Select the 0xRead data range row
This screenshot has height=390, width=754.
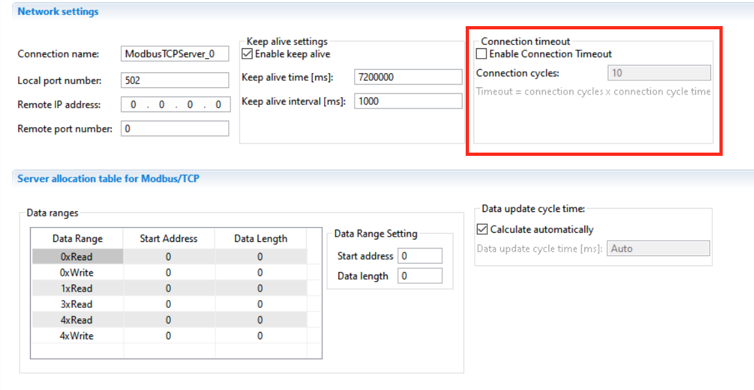point(170,257)
